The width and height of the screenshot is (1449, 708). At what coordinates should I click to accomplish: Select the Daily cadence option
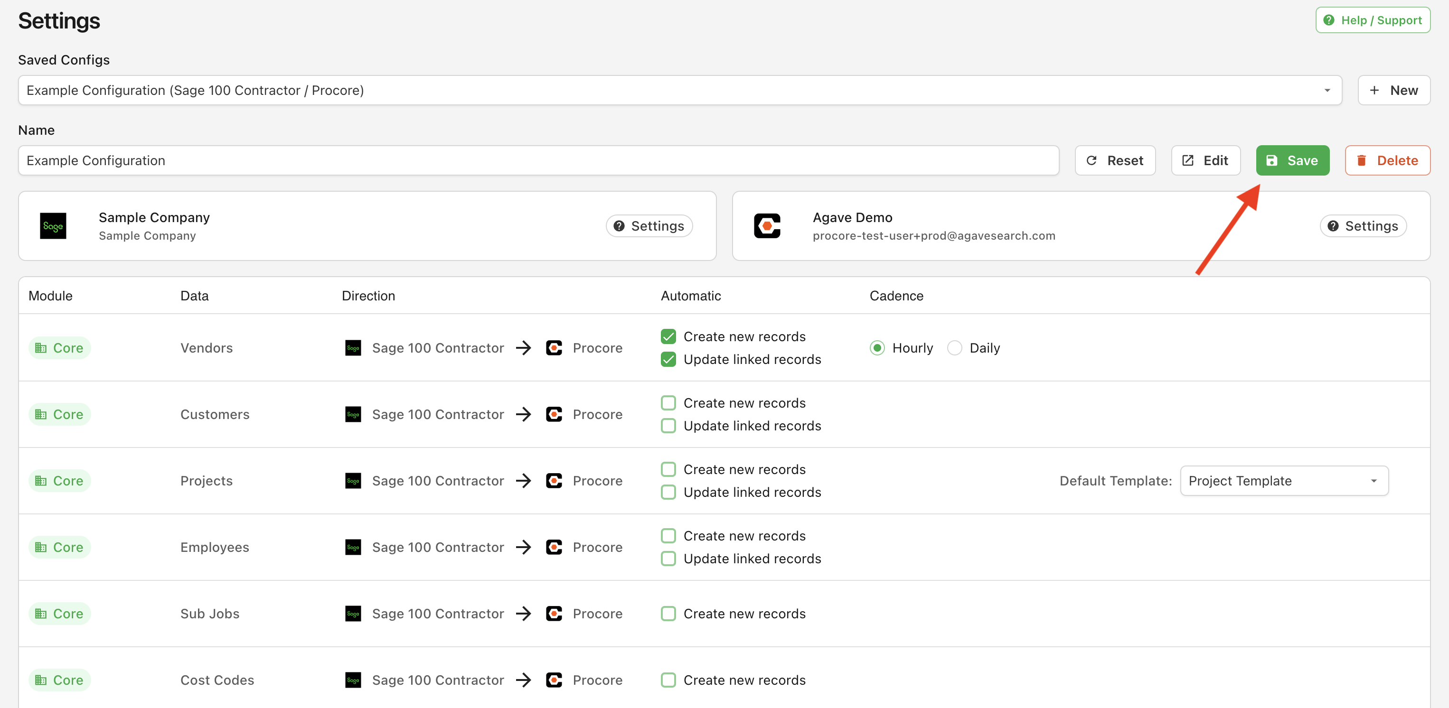click(x=955, y=347)
